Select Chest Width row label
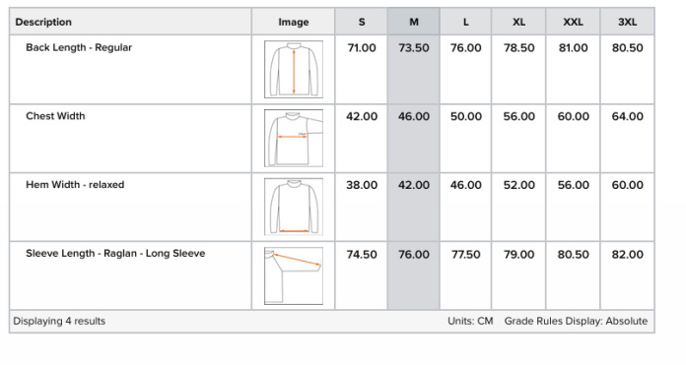 (55, 116)
